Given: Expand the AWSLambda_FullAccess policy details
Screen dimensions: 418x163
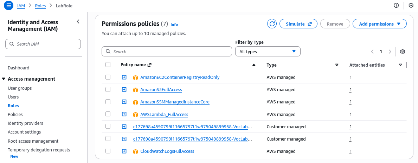Looking at the screenshot, I should coord(124,114).
